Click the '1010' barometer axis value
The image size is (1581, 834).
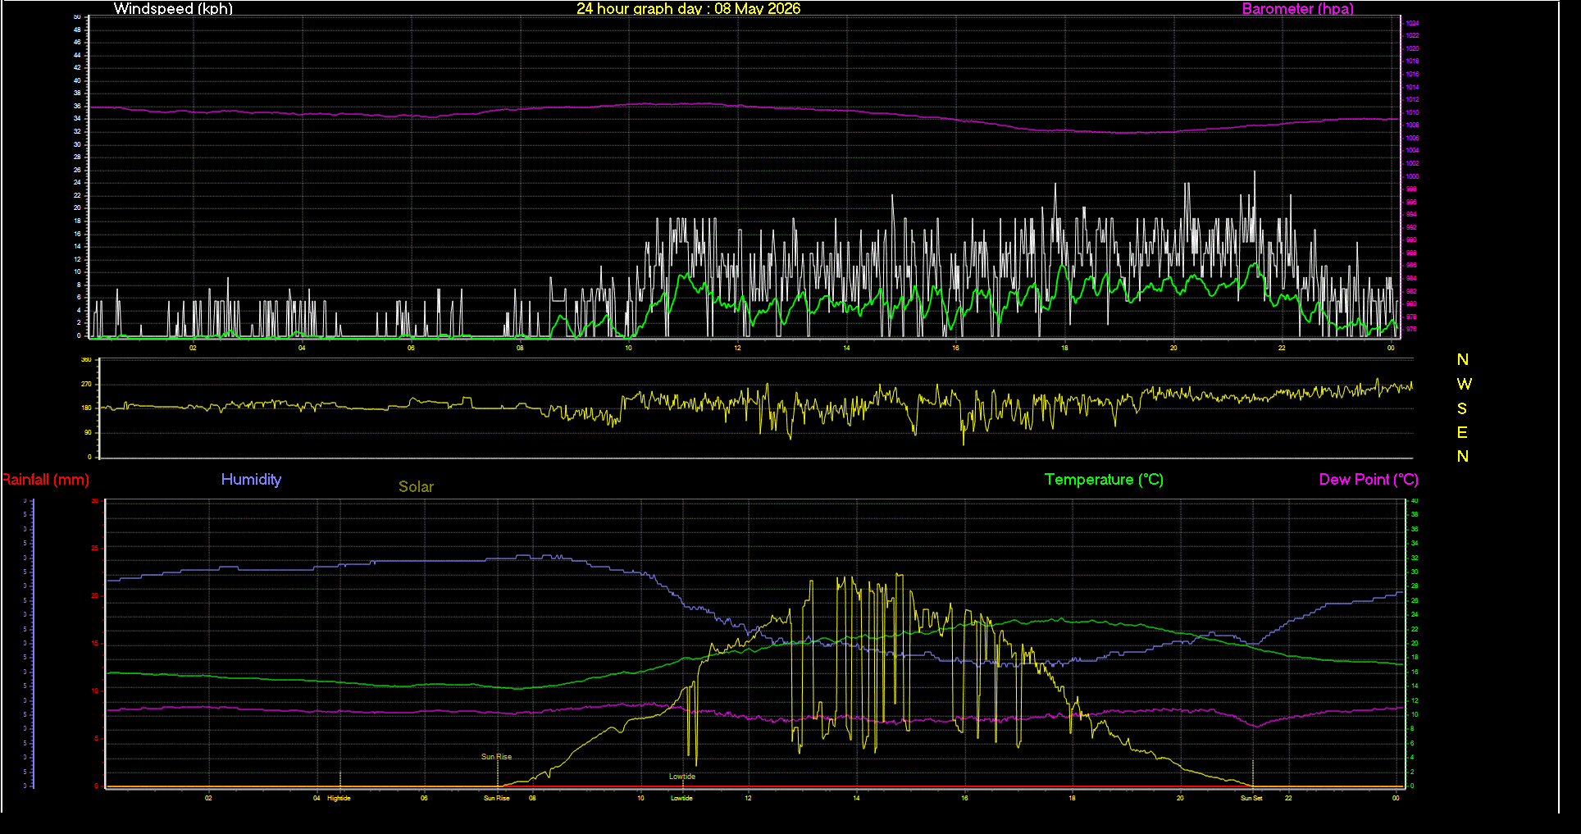(1412, 112)
